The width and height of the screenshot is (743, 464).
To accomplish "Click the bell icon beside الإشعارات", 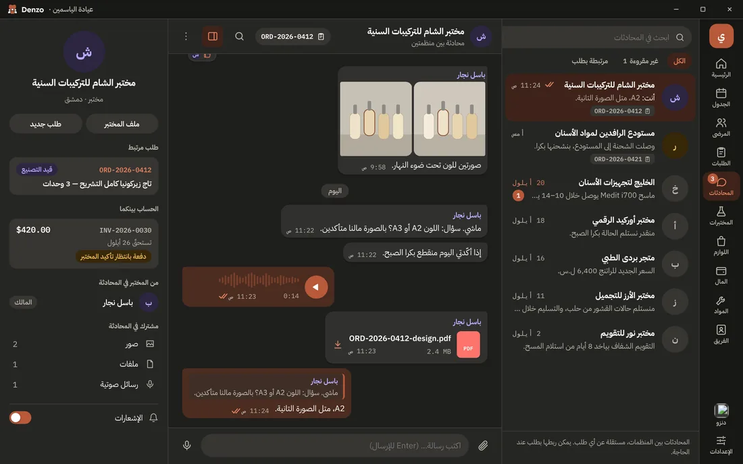I will [x=153, y=417].
